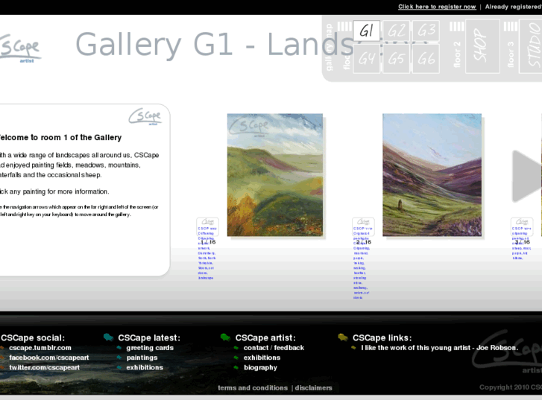Click 'Click here to register now' link
The height and width of the screenshot is (406, 542).
(437, 7)
